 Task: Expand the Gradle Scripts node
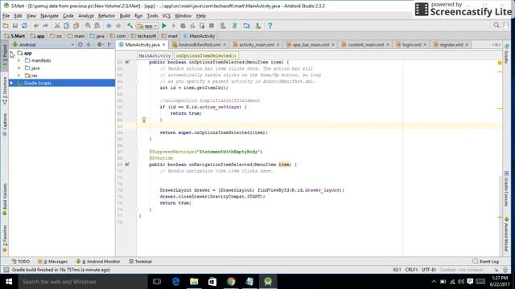click(12, 83)
